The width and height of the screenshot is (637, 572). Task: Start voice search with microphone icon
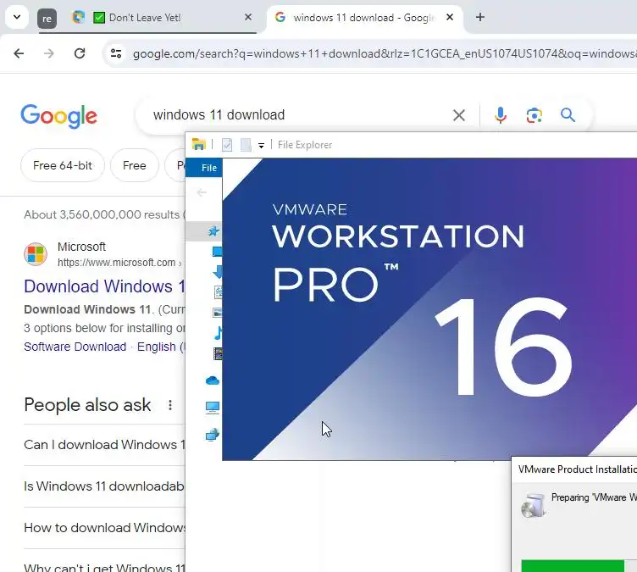coord(501,115)
